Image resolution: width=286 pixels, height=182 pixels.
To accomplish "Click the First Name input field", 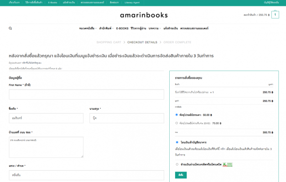I will 86,95.
